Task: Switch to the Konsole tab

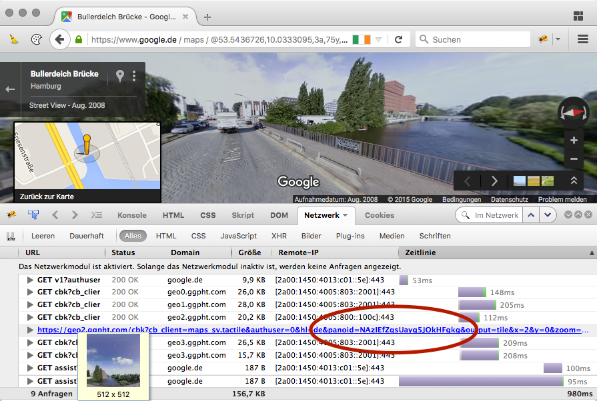Action: pos(131,215)
